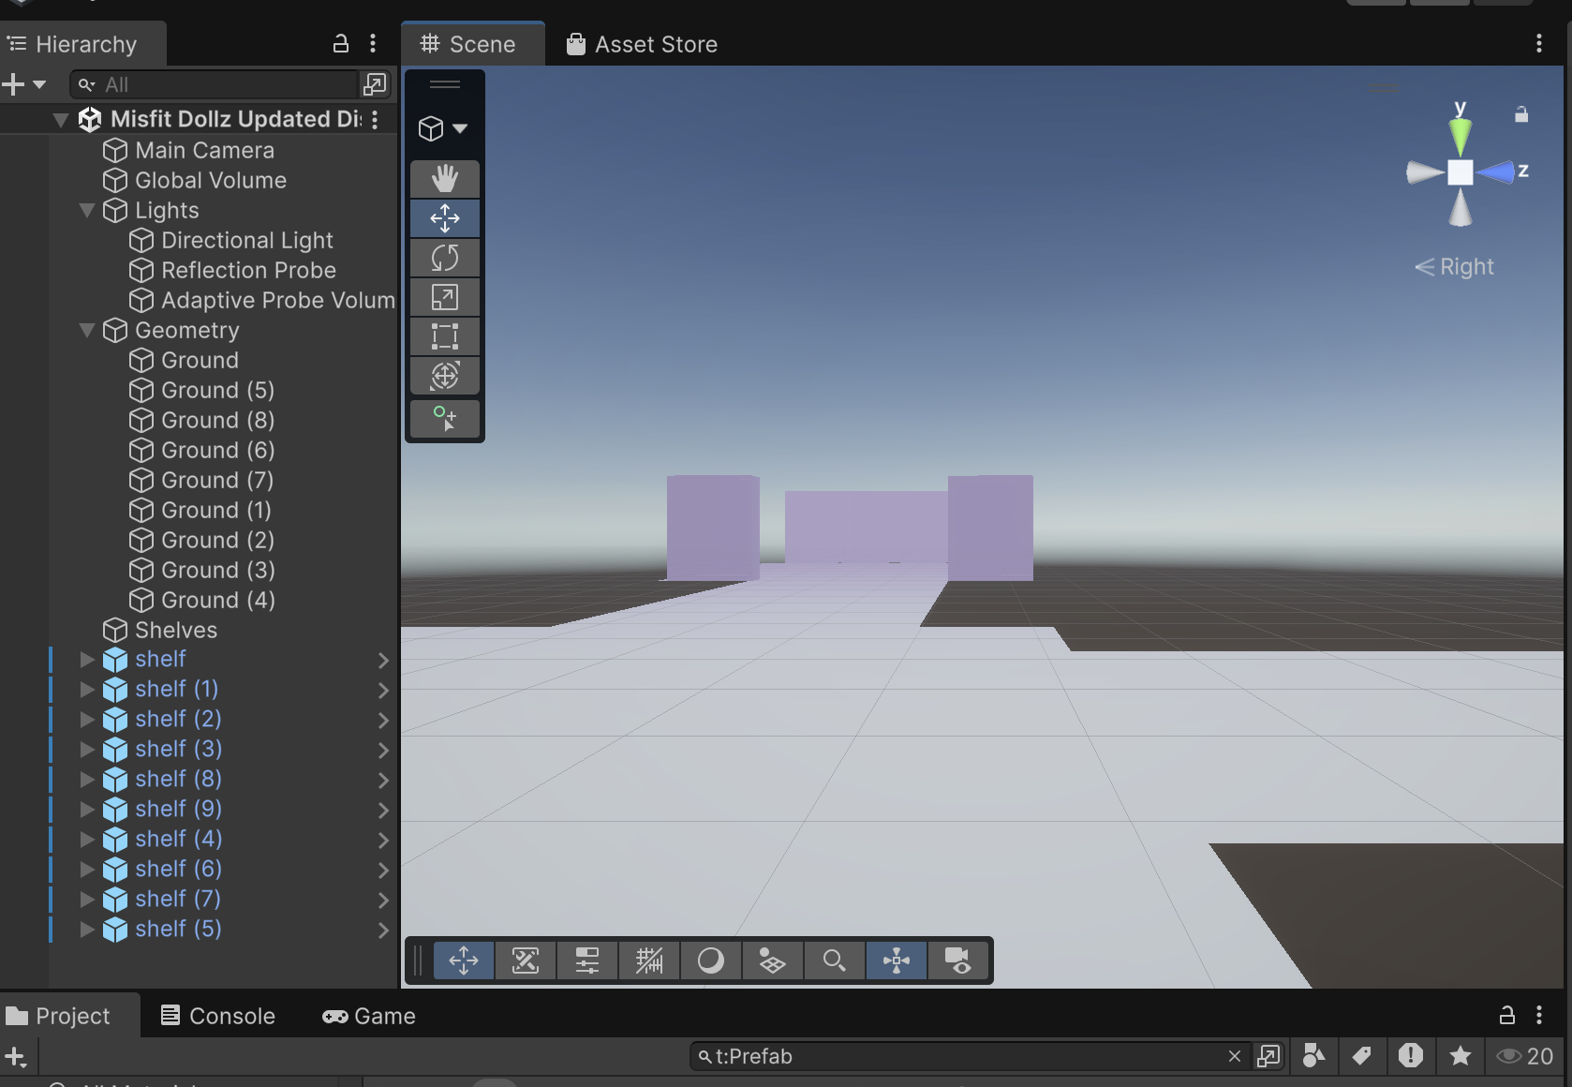Select the Scale tool
1572x1087 pixels.
pos(444,297)
